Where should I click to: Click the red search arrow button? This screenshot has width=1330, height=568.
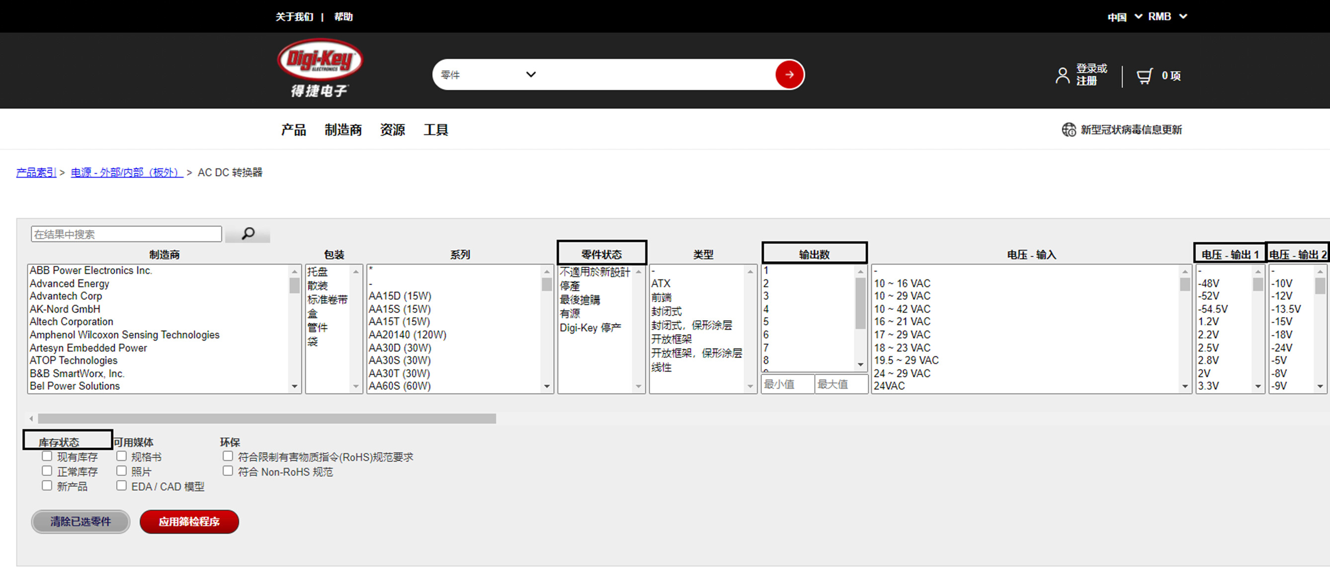coord(789,75)
